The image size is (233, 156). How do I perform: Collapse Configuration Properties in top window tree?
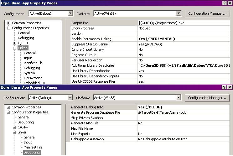(x=9, y=28)
